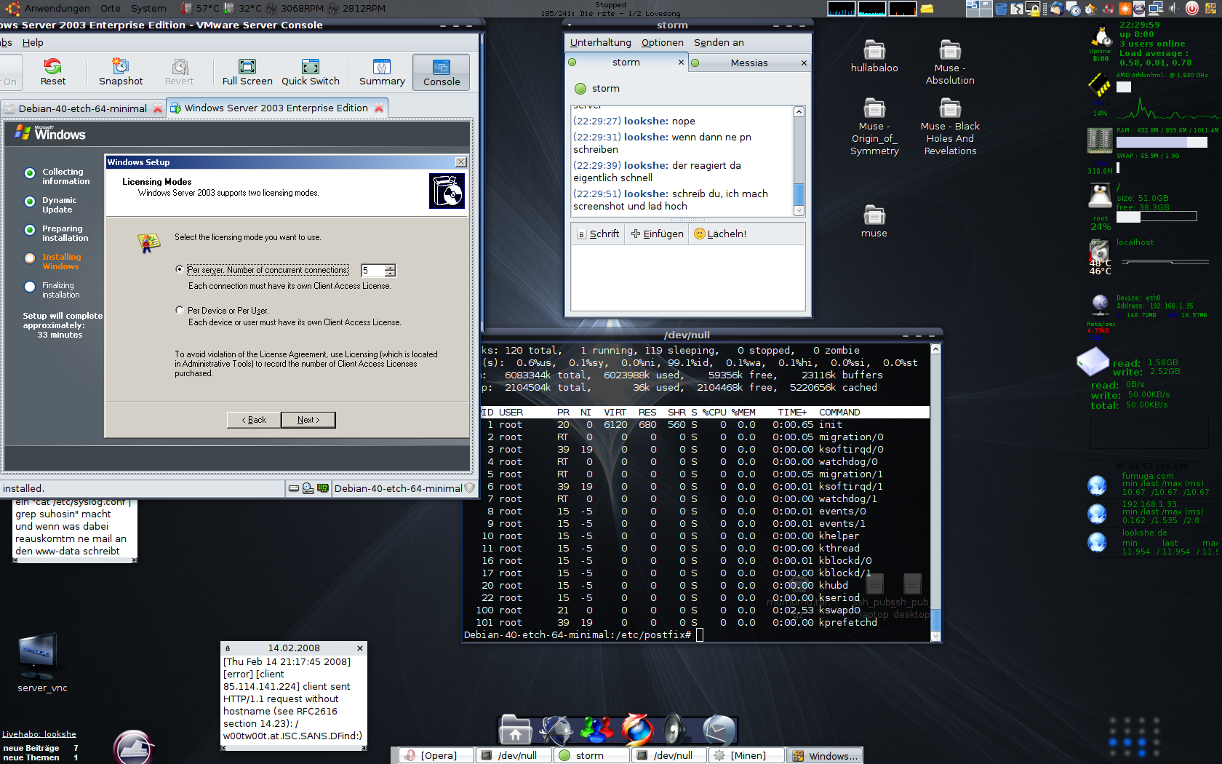
Task: Switch to the [Minen] taskbar entry
Action: 747,755
